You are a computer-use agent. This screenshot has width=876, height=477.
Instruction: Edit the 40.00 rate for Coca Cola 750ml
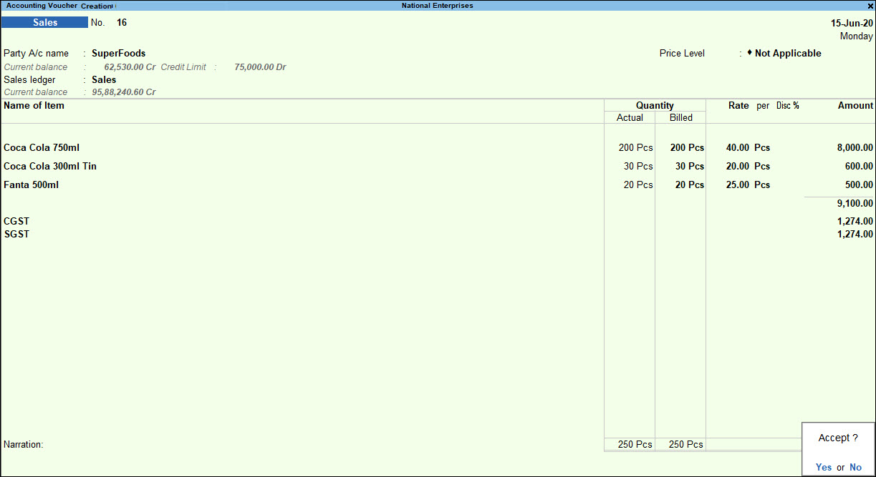point(738,147)
